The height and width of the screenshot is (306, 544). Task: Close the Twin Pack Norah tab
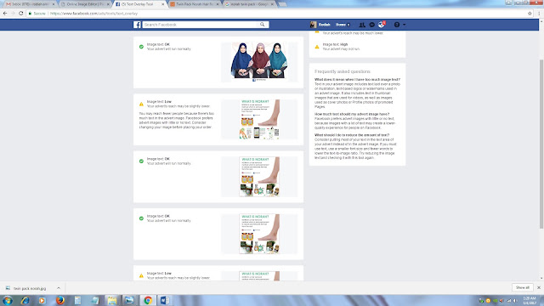coord(218,4)
